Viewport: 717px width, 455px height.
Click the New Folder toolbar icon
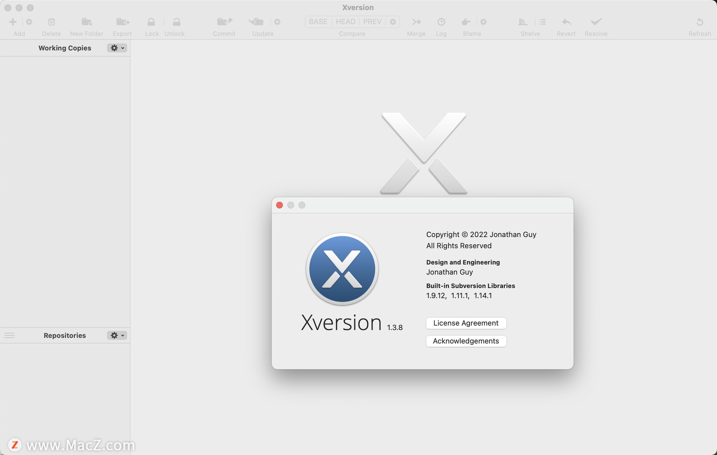click(87, 22)
